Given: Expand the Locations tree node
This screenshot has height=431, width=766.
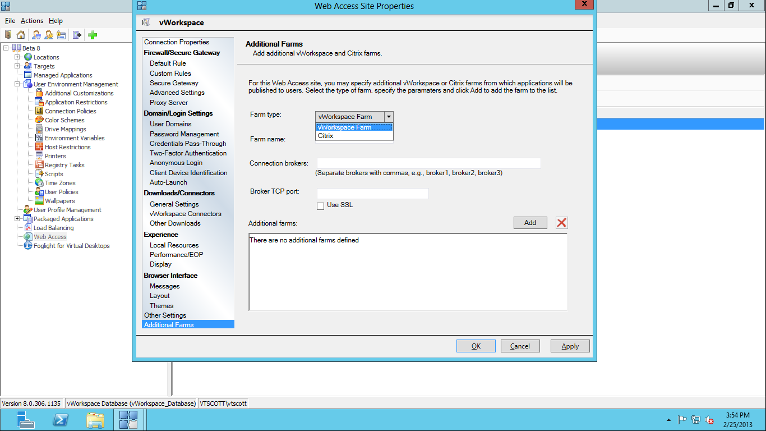Looking at the screenshot, I should (17, 57).
